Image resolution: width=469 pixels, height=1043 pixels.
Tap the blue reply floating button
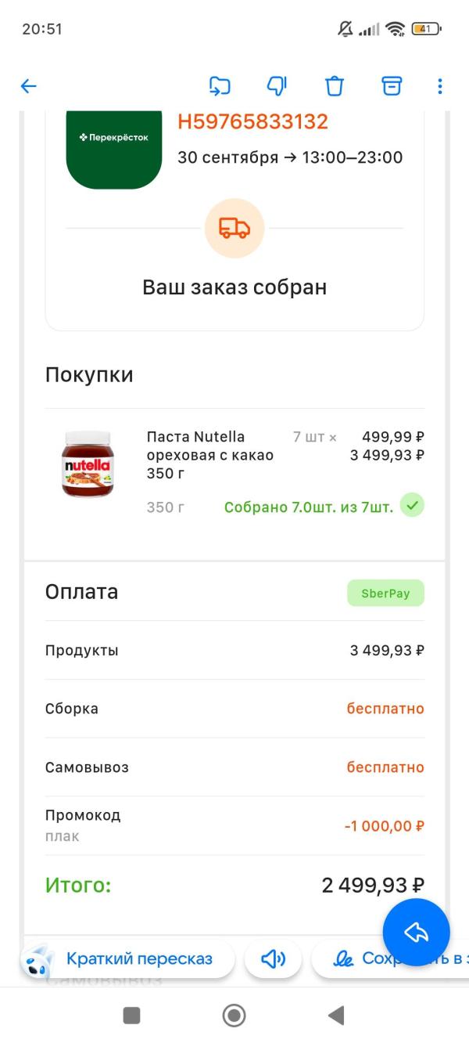[416, 932]
